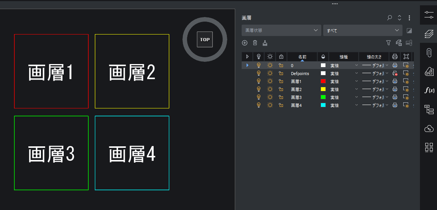Viewport: 437px width, 210px height.
Task: Open the cloud sync panel in sidebar
Action: (x=429, y=129)
